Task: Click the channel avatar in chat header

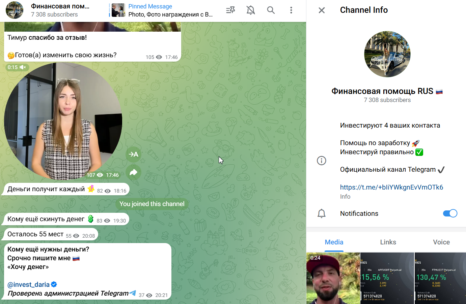Action: click(x=15, y=10)
